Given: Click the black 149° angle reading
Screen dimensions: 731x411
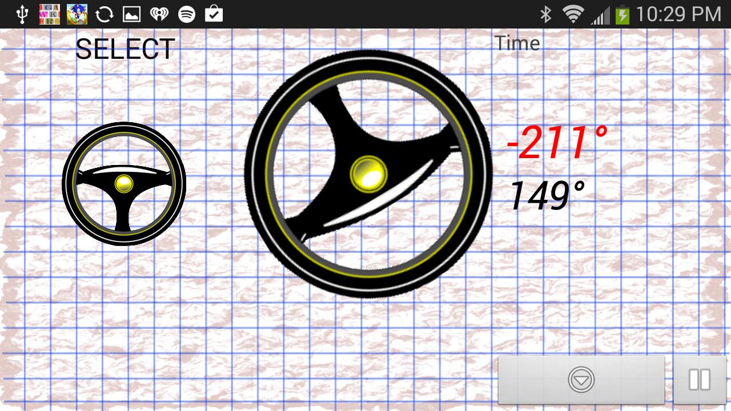Looking at the screenshot, I should (547, 196).
